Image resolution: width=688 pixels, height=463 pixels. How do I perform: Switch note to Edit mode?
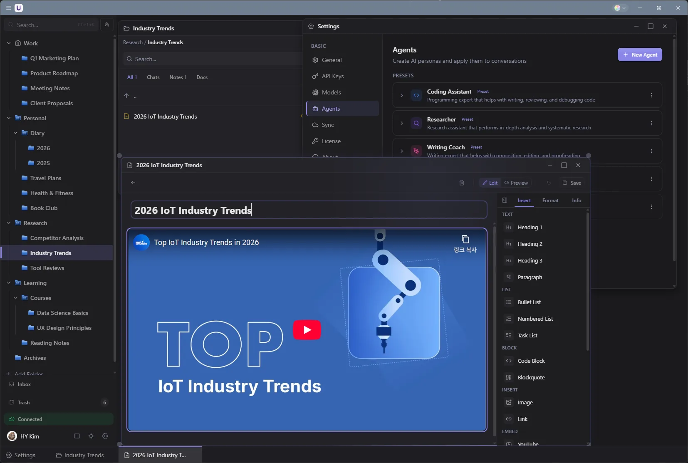[490, 183]
